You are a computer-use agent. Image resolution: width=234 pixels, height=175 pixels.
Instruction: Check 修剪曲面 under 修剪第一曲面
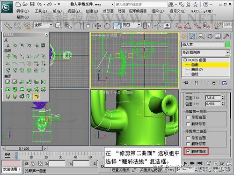coord(188,117)
